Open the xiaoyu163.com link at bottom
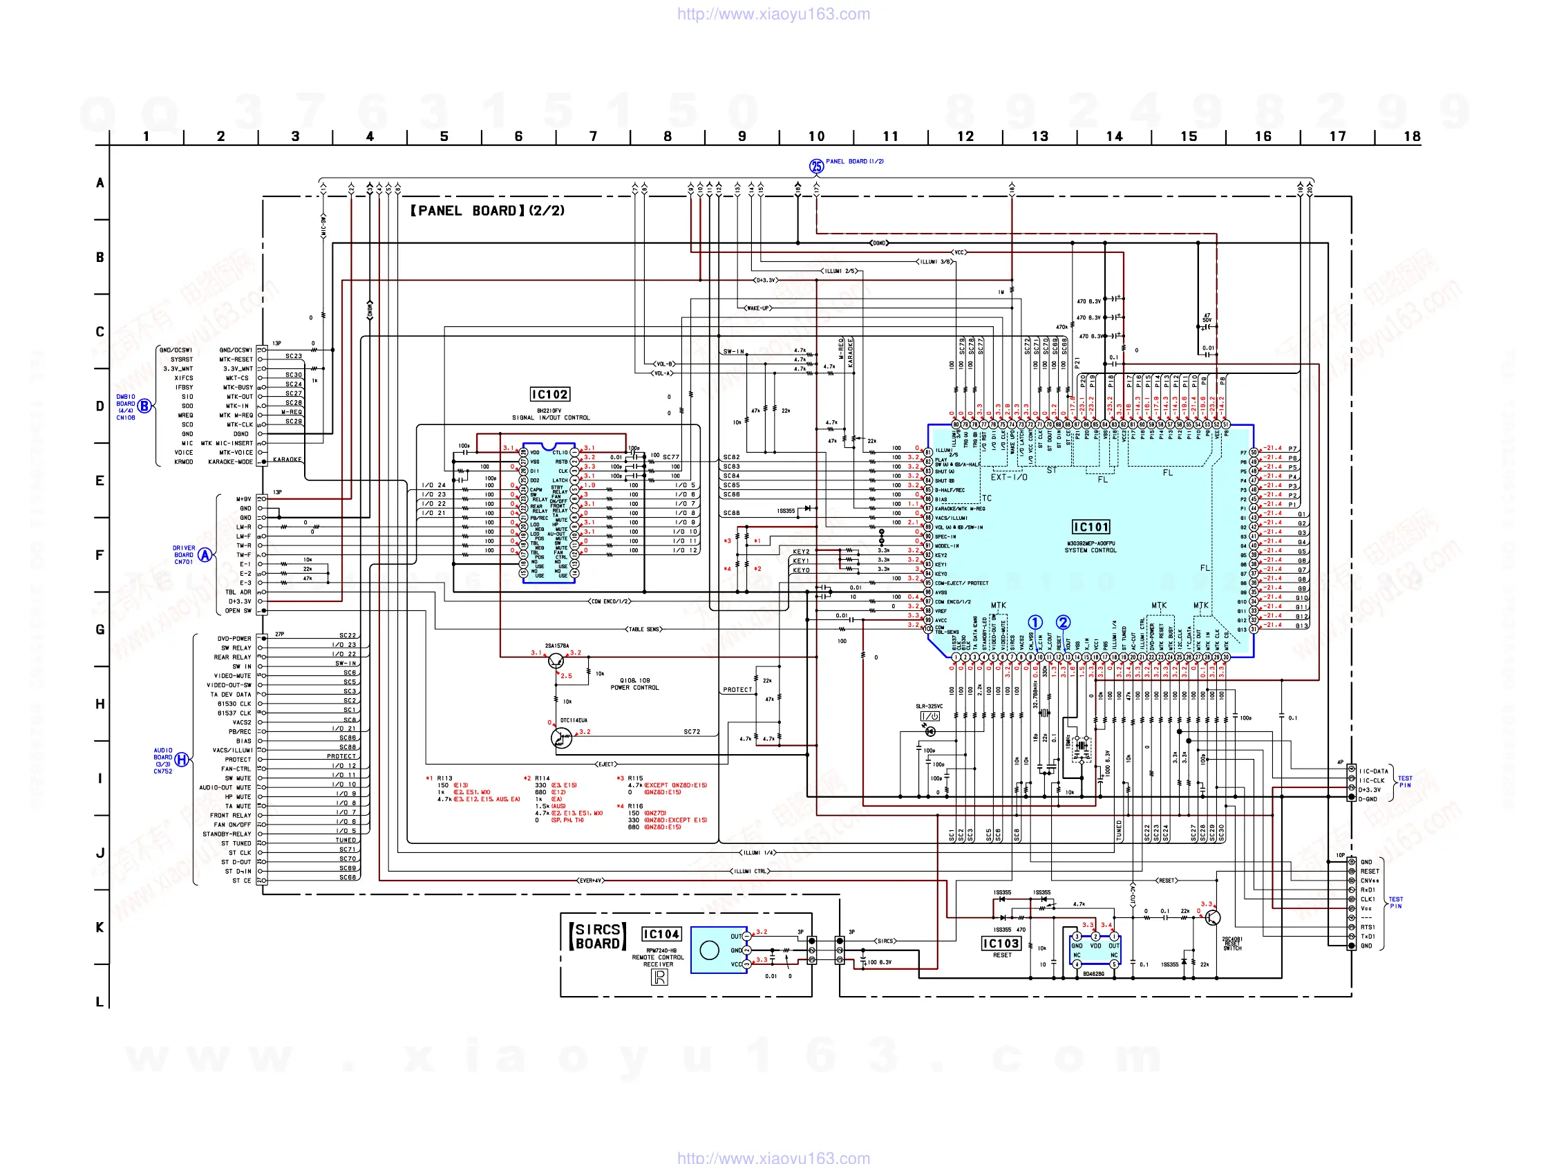 [773, 1157]
